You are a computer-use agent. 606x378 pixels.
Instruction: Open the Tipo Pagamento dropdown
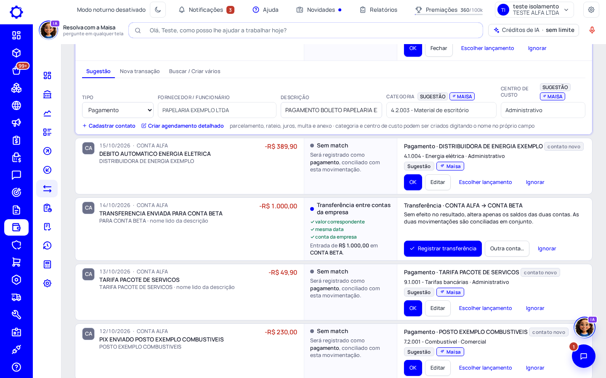pos(118,110)
